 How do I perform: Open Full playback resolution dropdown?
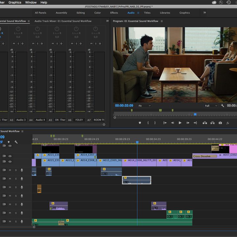[211, 106]
